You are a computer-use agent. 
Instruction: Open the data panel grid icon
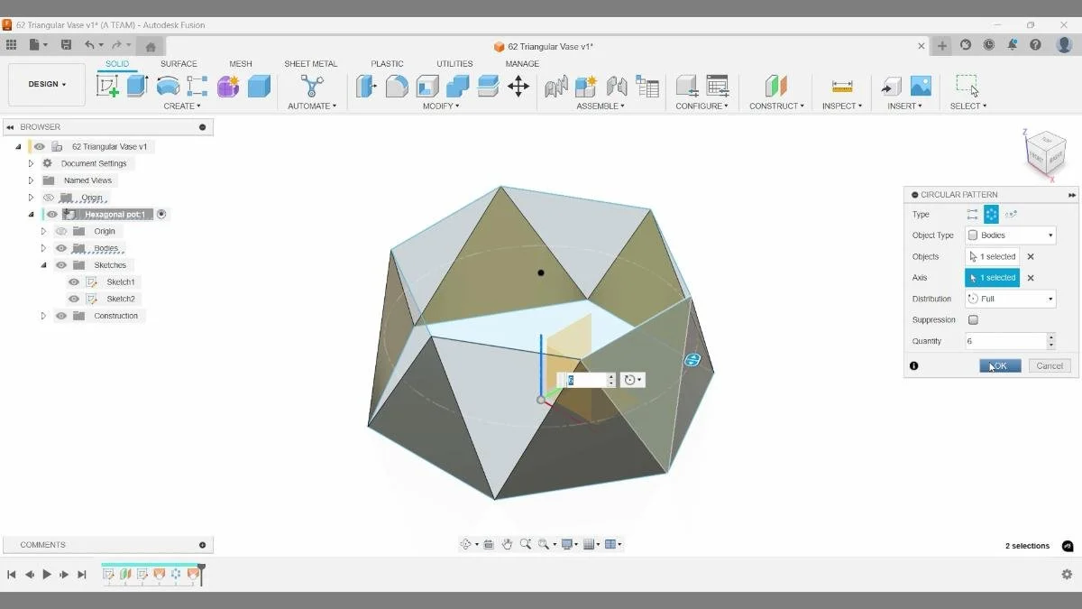(11, 45)
